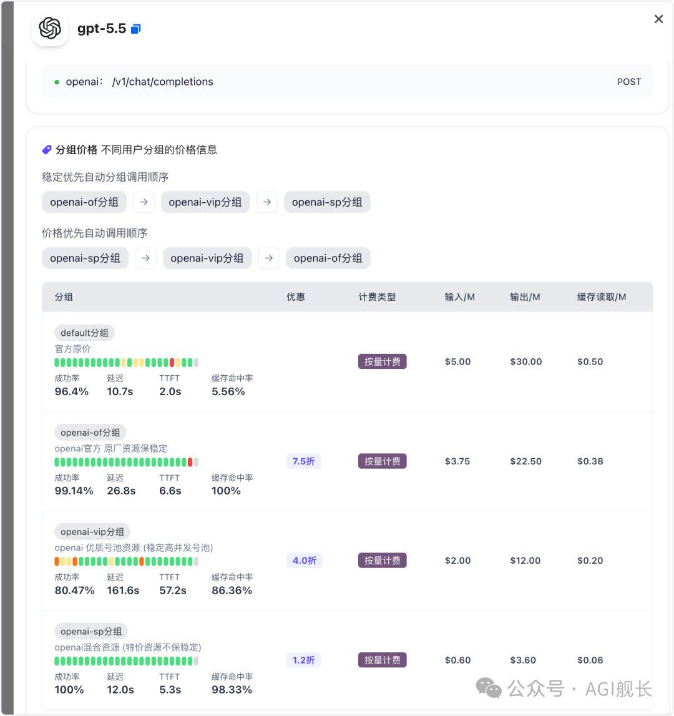674x716 pixels.
Task: Click arrow after openai-vip分组 in stable order
Action: (x=267, y=202)
